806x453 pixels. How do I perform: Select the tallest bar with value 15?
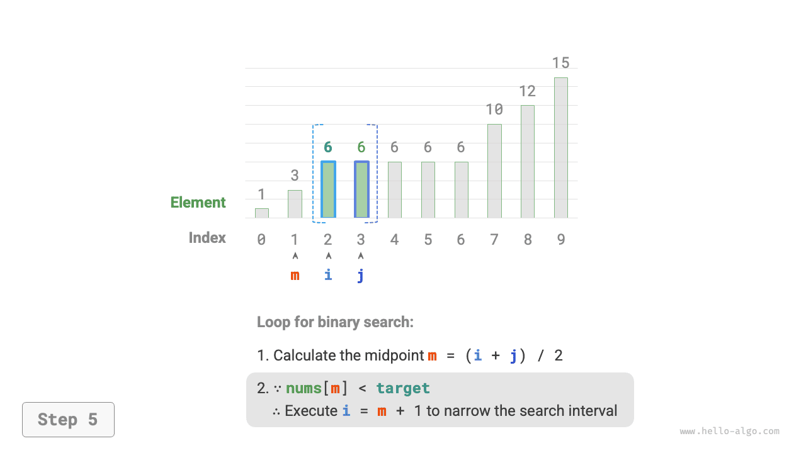[560, 148]
